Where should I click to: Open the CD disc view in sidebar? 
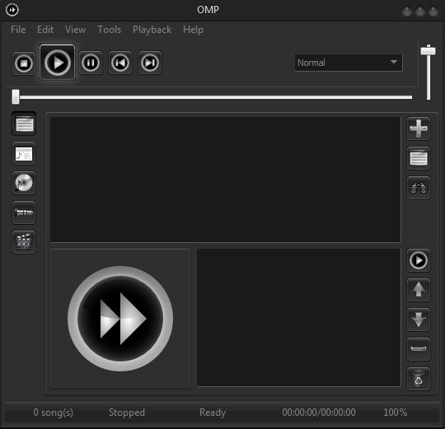(24, 183)
